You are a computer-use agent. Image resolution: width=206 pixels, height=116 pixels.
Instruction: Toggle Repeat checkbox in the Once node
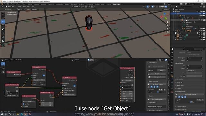click(x=23, y=106)
